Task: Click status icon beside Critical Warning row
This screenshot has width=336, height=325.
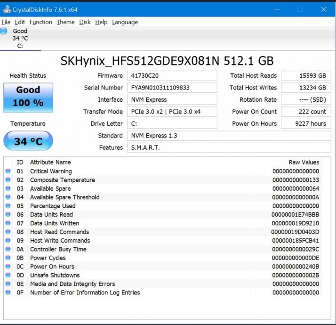Action: (8, 171)
